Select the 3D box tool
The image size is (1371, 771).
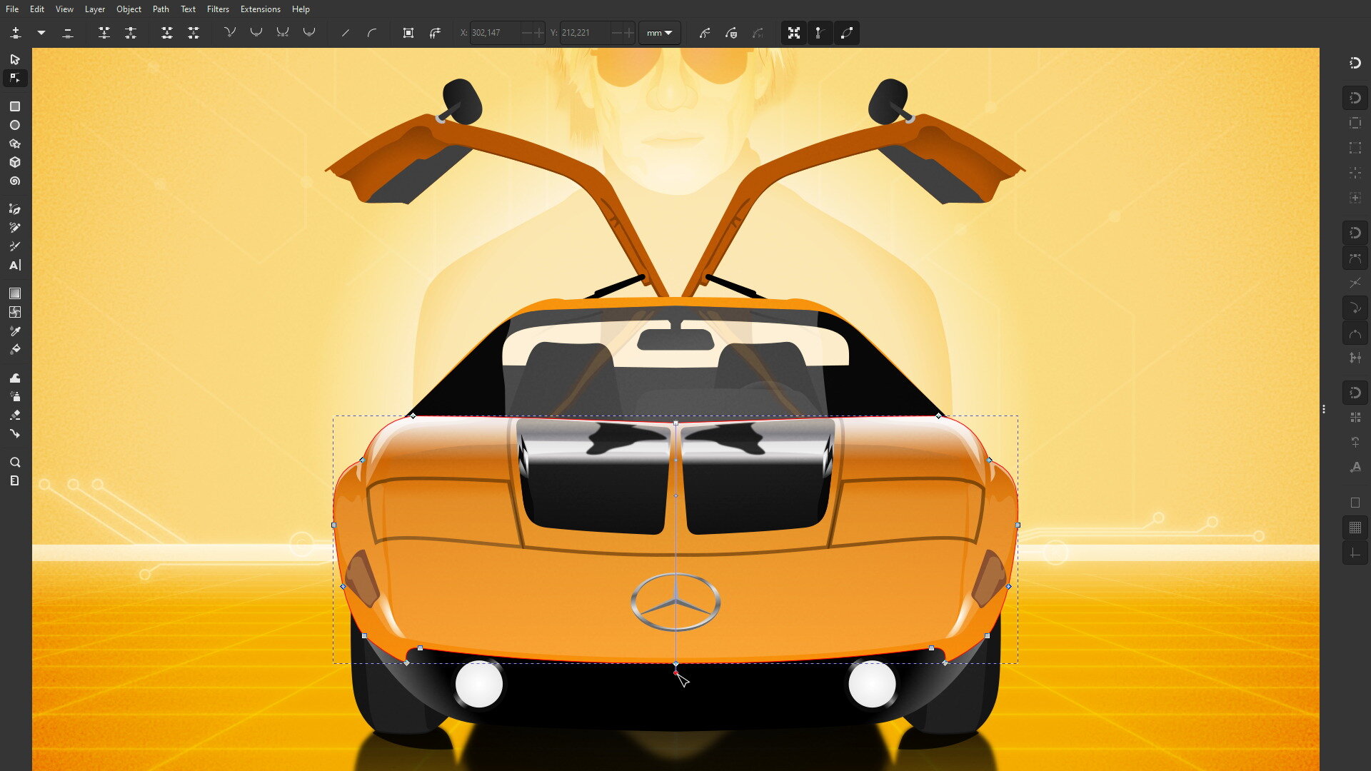15,162
